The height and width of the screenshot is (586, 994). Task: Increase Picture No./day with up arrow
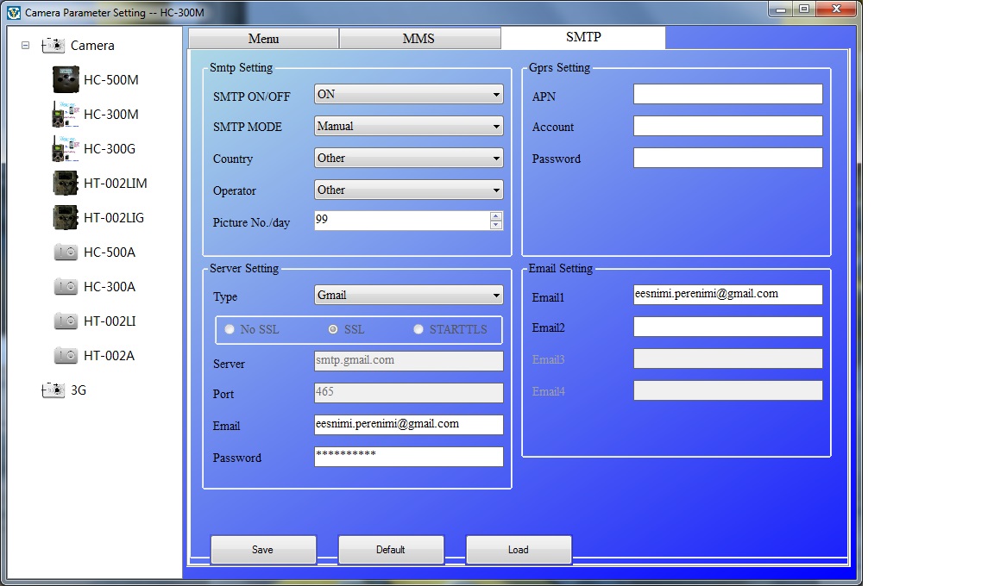(495, 216)
